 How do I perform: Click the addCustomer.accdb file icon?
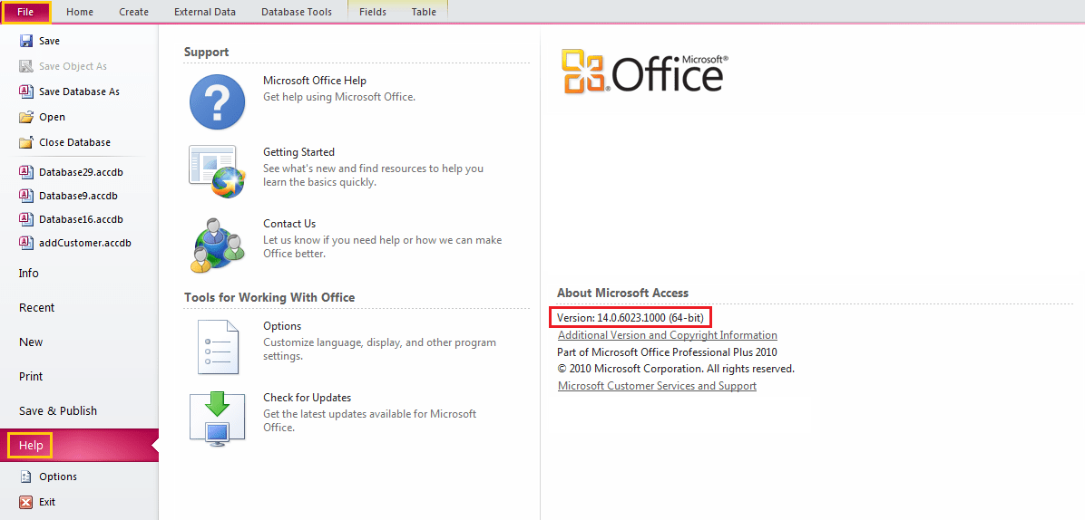click(x=26, y=243)
